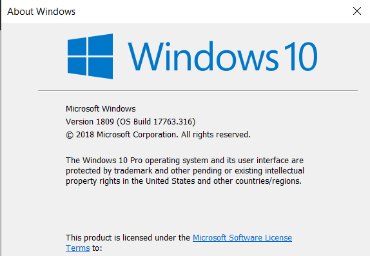The image size is (370, 256).
Task: Click the "About Windows" title bar text
Action: pos(41,12)
